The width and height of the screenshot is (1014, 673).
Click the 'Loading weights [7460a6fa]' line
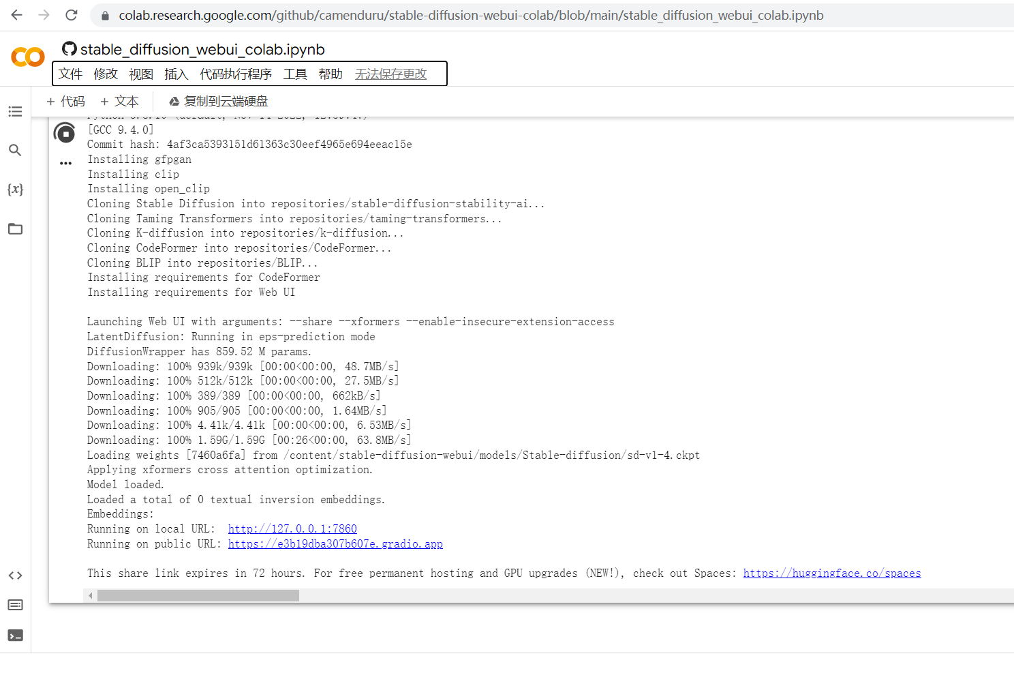point(393,455)
